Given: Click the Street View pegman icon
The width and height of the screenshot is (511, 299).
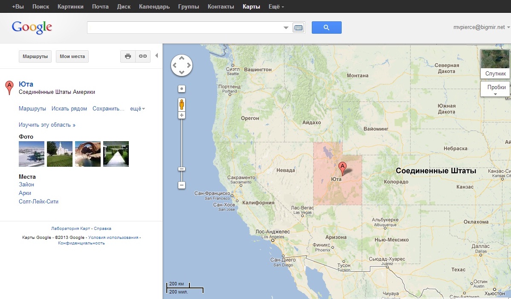Looking at the screenshot, I should 182,105.
